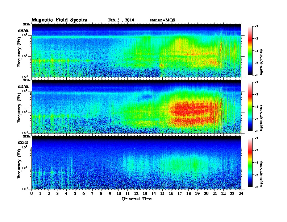Click the -4 value on dZ/dt color bar
The width and height of the screenshot is (287, 222).
(x=257, y=163)
